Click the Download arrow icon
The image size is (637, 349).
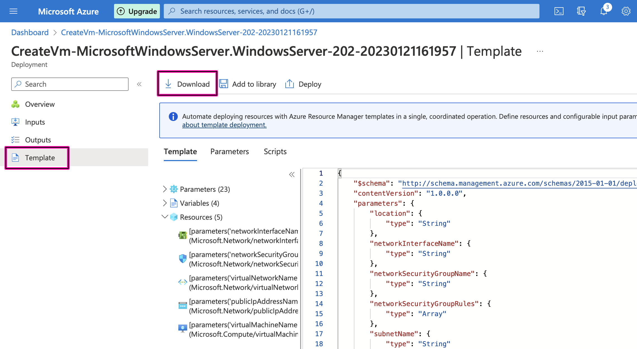(x=168, y=84)
